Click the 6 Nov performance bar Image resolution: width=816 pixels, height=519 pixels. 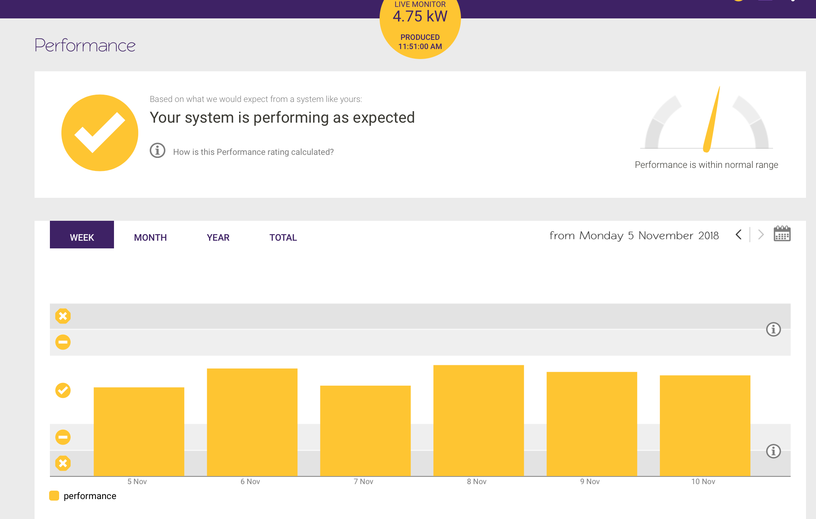(252, 422)
